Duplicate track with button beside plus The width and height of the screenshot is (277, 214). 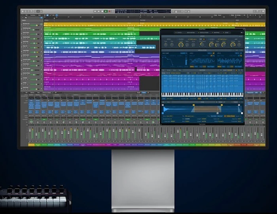tap(26, 18)
